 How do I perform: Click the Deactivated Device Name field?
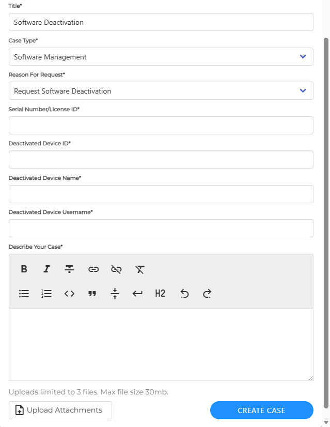tap(161, 194)
